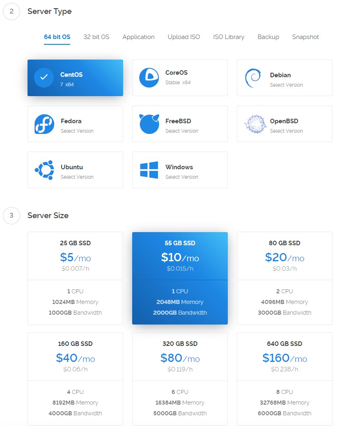Click the "3000GB Bandwidth" spec
This screenshot has width=337, height=426.
(x=284, y=313)
